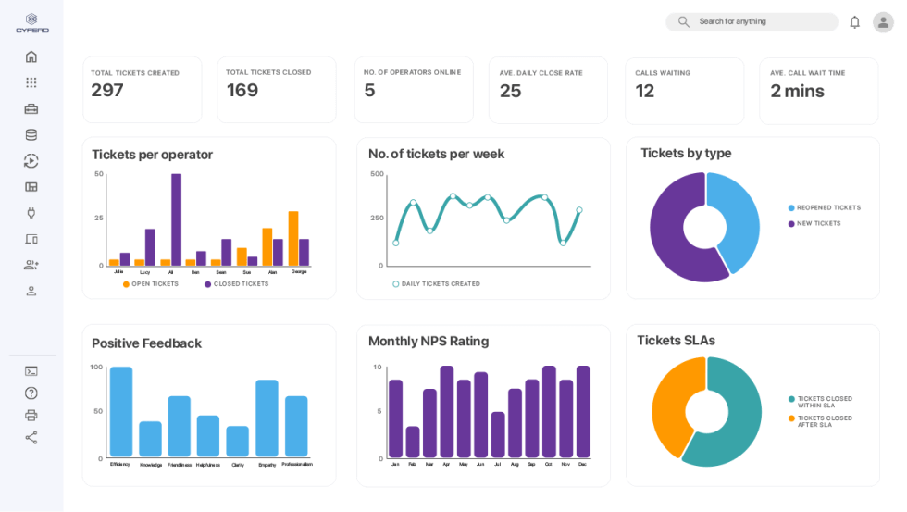Click the help question mark icon
The height and width of the screenshot is (512, 907).
[31, 393]
